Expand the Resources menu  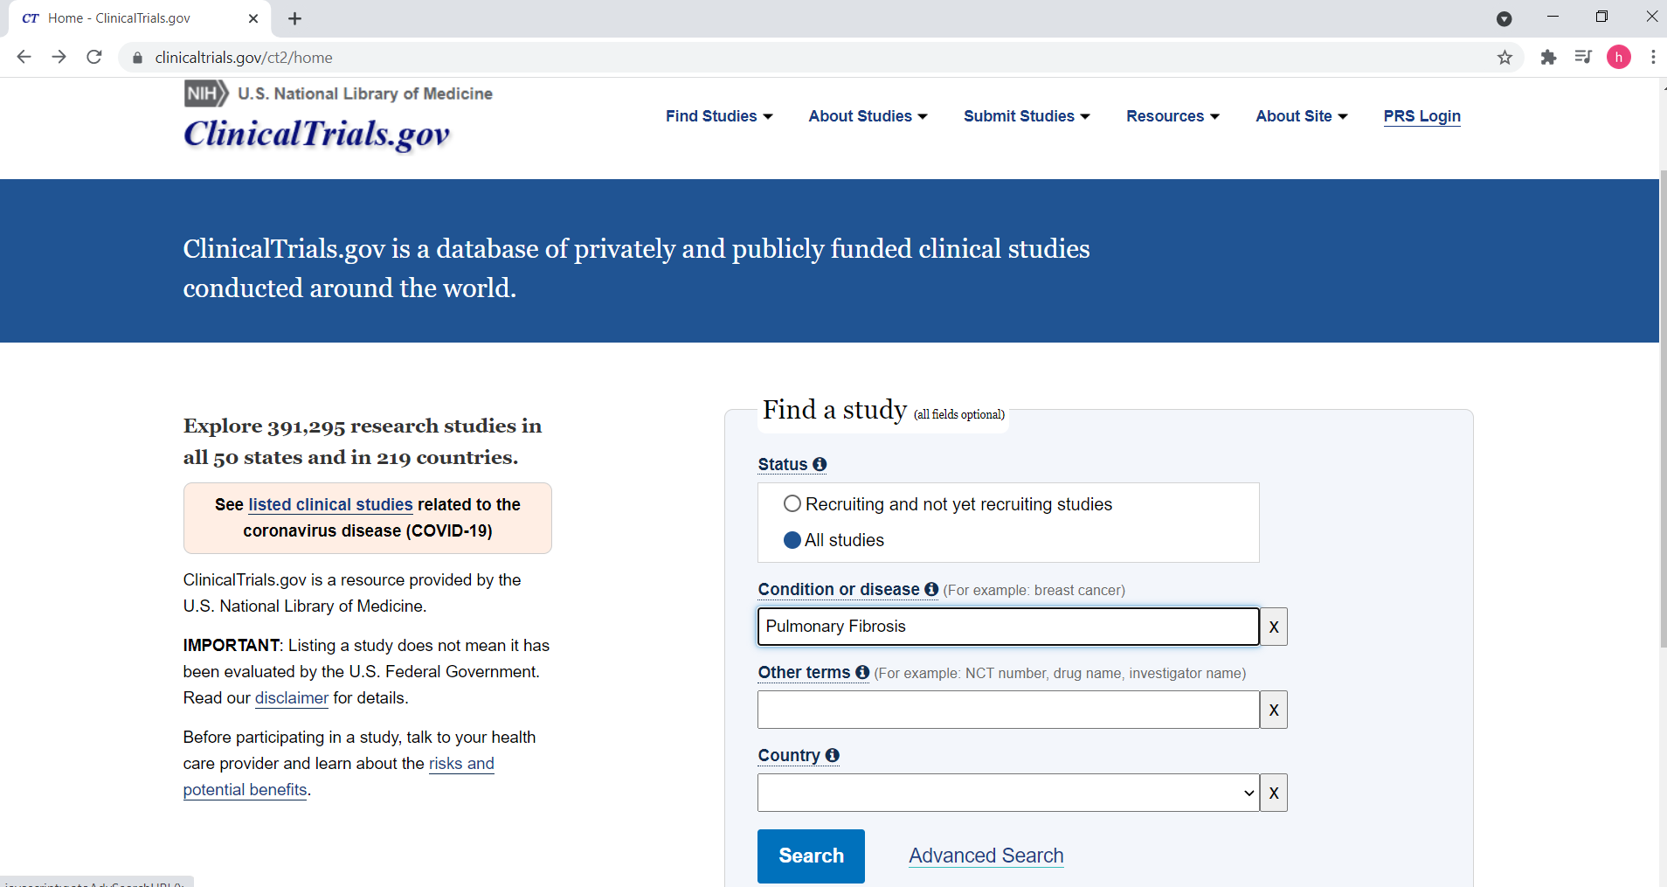tap(1172, 116)
